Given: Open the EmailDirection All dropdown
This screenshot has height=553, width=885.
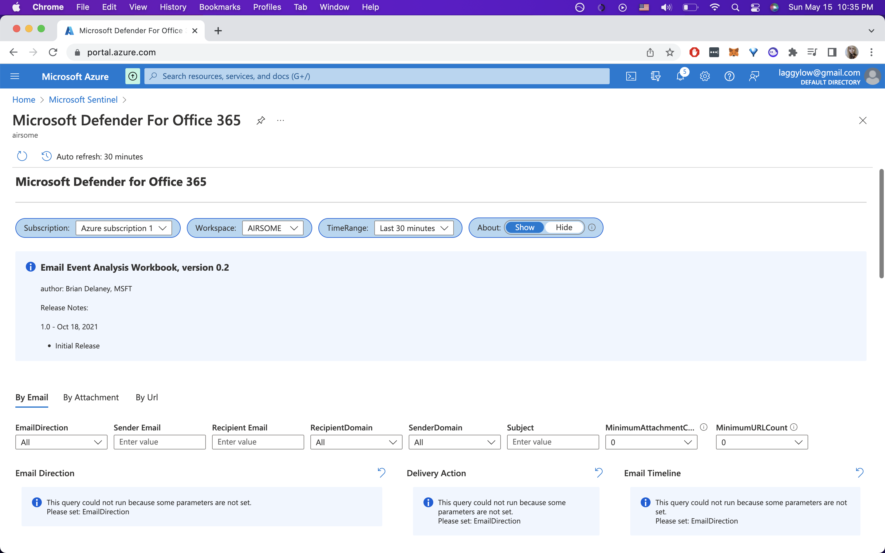Looking at the screenshot, I should point(61,442).
